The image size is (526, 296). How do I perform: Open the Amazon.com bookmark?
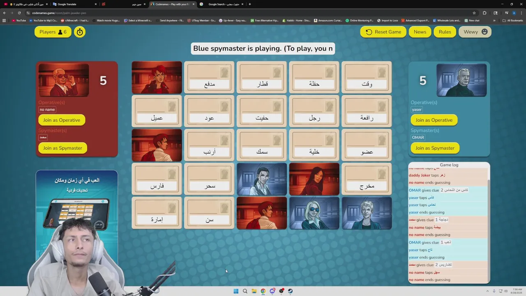[328, 20]
